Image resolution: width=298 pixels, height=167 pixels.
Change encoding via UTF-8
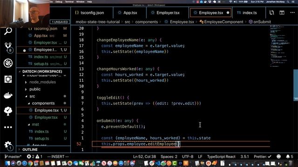pos(188,157)
